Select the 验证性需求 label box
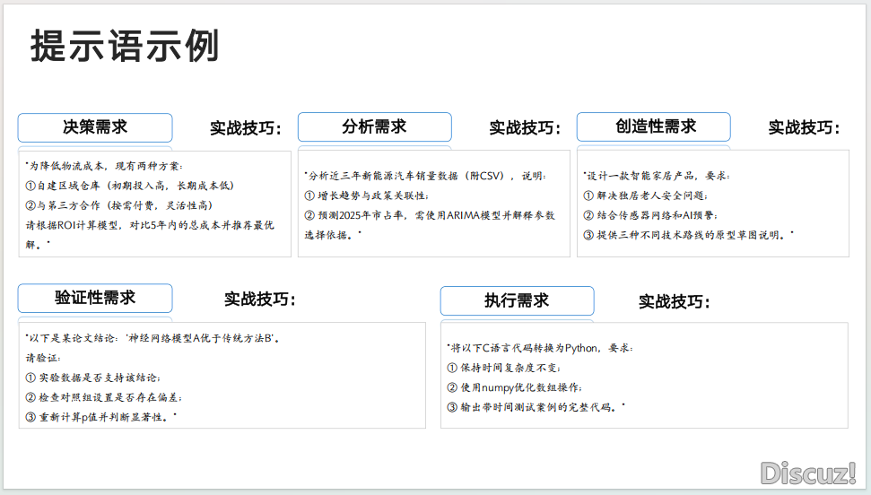The width and height of the screenshot is (871, 495). pos(95,298)
